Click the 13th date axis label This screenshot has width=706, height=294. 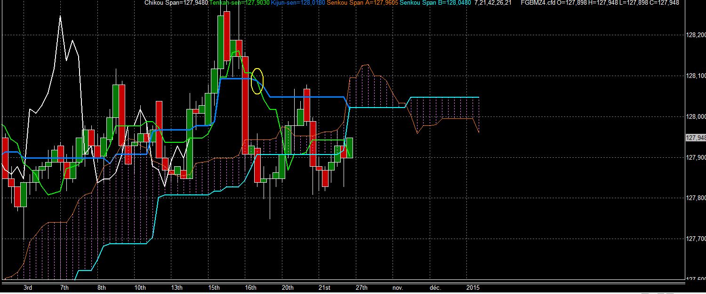pyautogui.click(x=176, y=287)
